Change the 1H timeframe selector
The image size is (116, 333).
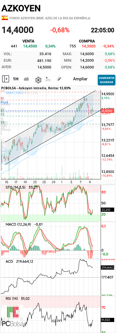(16, 79)
